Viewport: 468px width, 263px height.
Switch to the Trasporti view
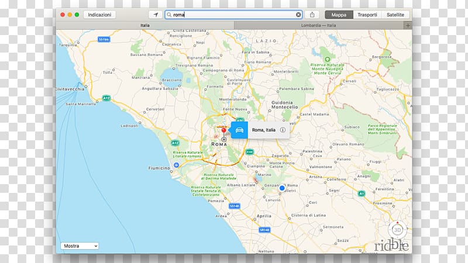coord(367,15)
